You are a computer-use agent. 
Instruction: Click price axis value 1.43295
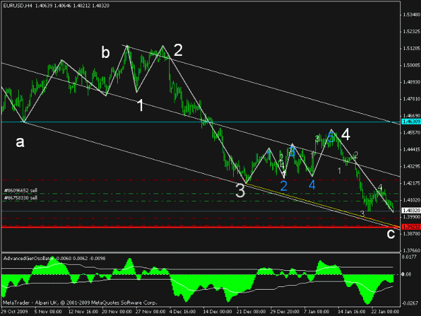point(412,166)
